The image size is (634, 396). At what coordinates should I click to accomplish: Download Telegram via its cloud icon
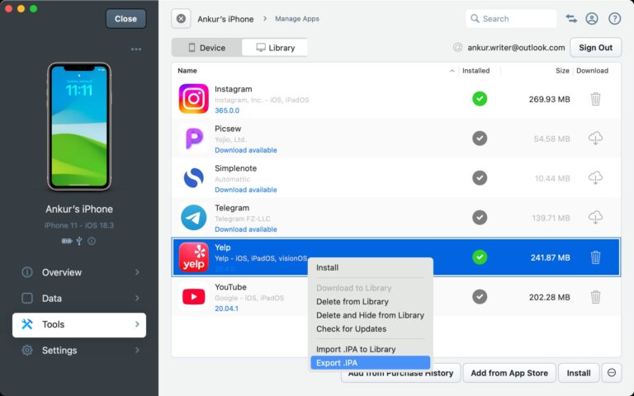[595, 218]
